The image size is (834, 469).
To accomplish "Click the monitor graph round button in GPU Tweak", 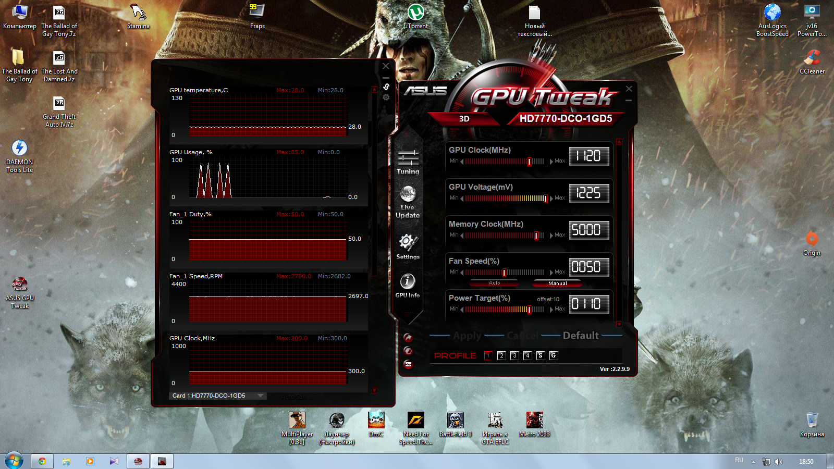I will (x=408, y=364).
